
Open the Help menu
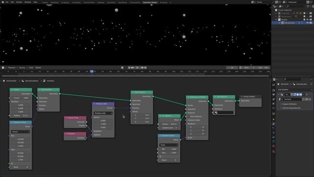point(35,2)
